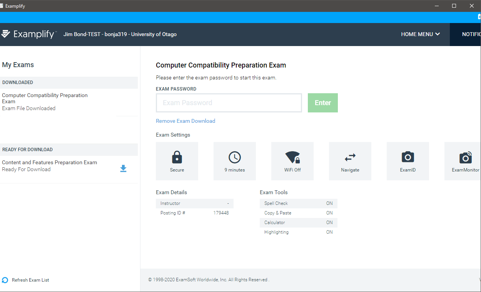Image resolution: width=481 pixels, height=292 pixels.
Task: Click the ExamMonitor camera icon
Action: (465, 157)
